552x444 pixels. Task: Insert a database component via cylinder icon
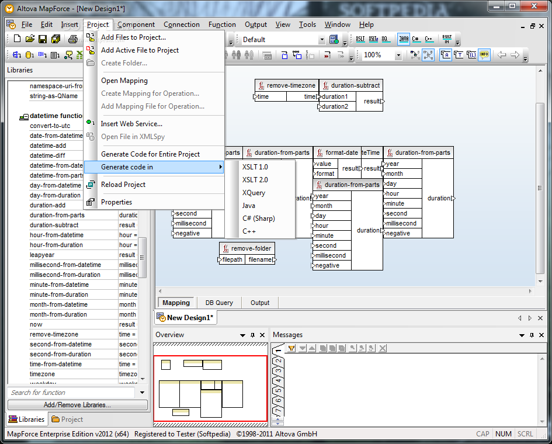click(30, 55)
